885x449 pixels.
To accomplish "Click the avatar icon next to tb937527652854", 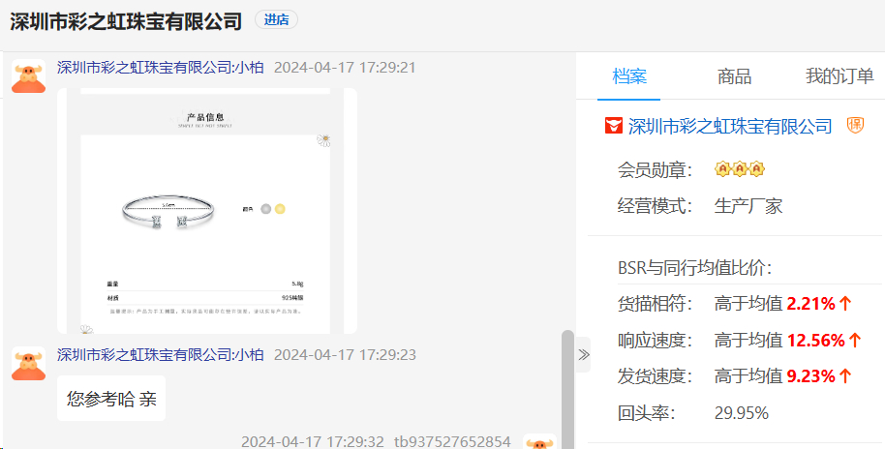I will coord(539,441).
